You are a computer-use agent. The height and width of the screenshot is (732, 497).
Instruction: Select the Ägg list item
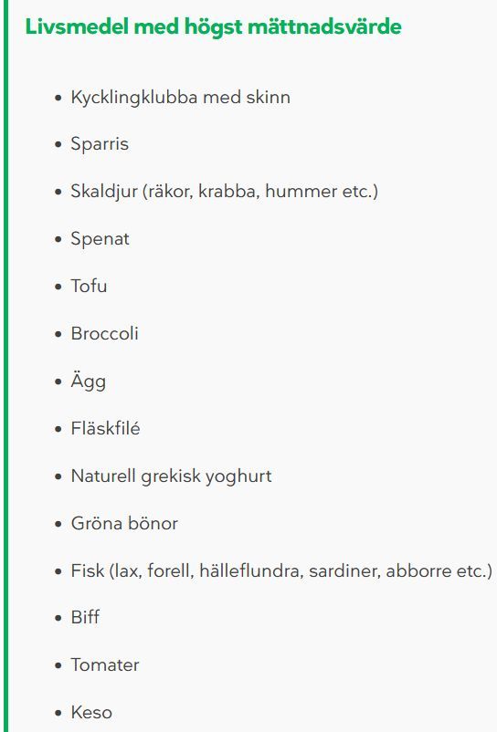point(89,382)
